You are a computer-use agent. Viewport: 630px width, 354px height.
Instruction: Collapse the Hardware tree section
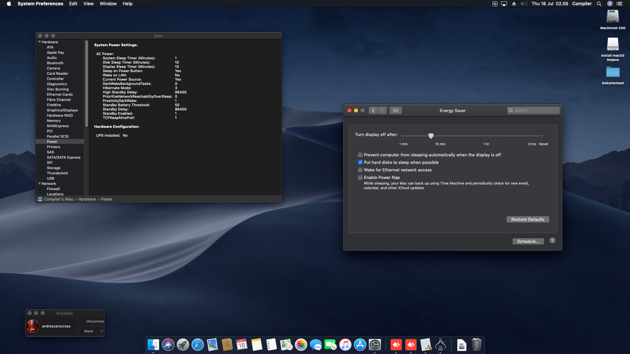[39, 42]
